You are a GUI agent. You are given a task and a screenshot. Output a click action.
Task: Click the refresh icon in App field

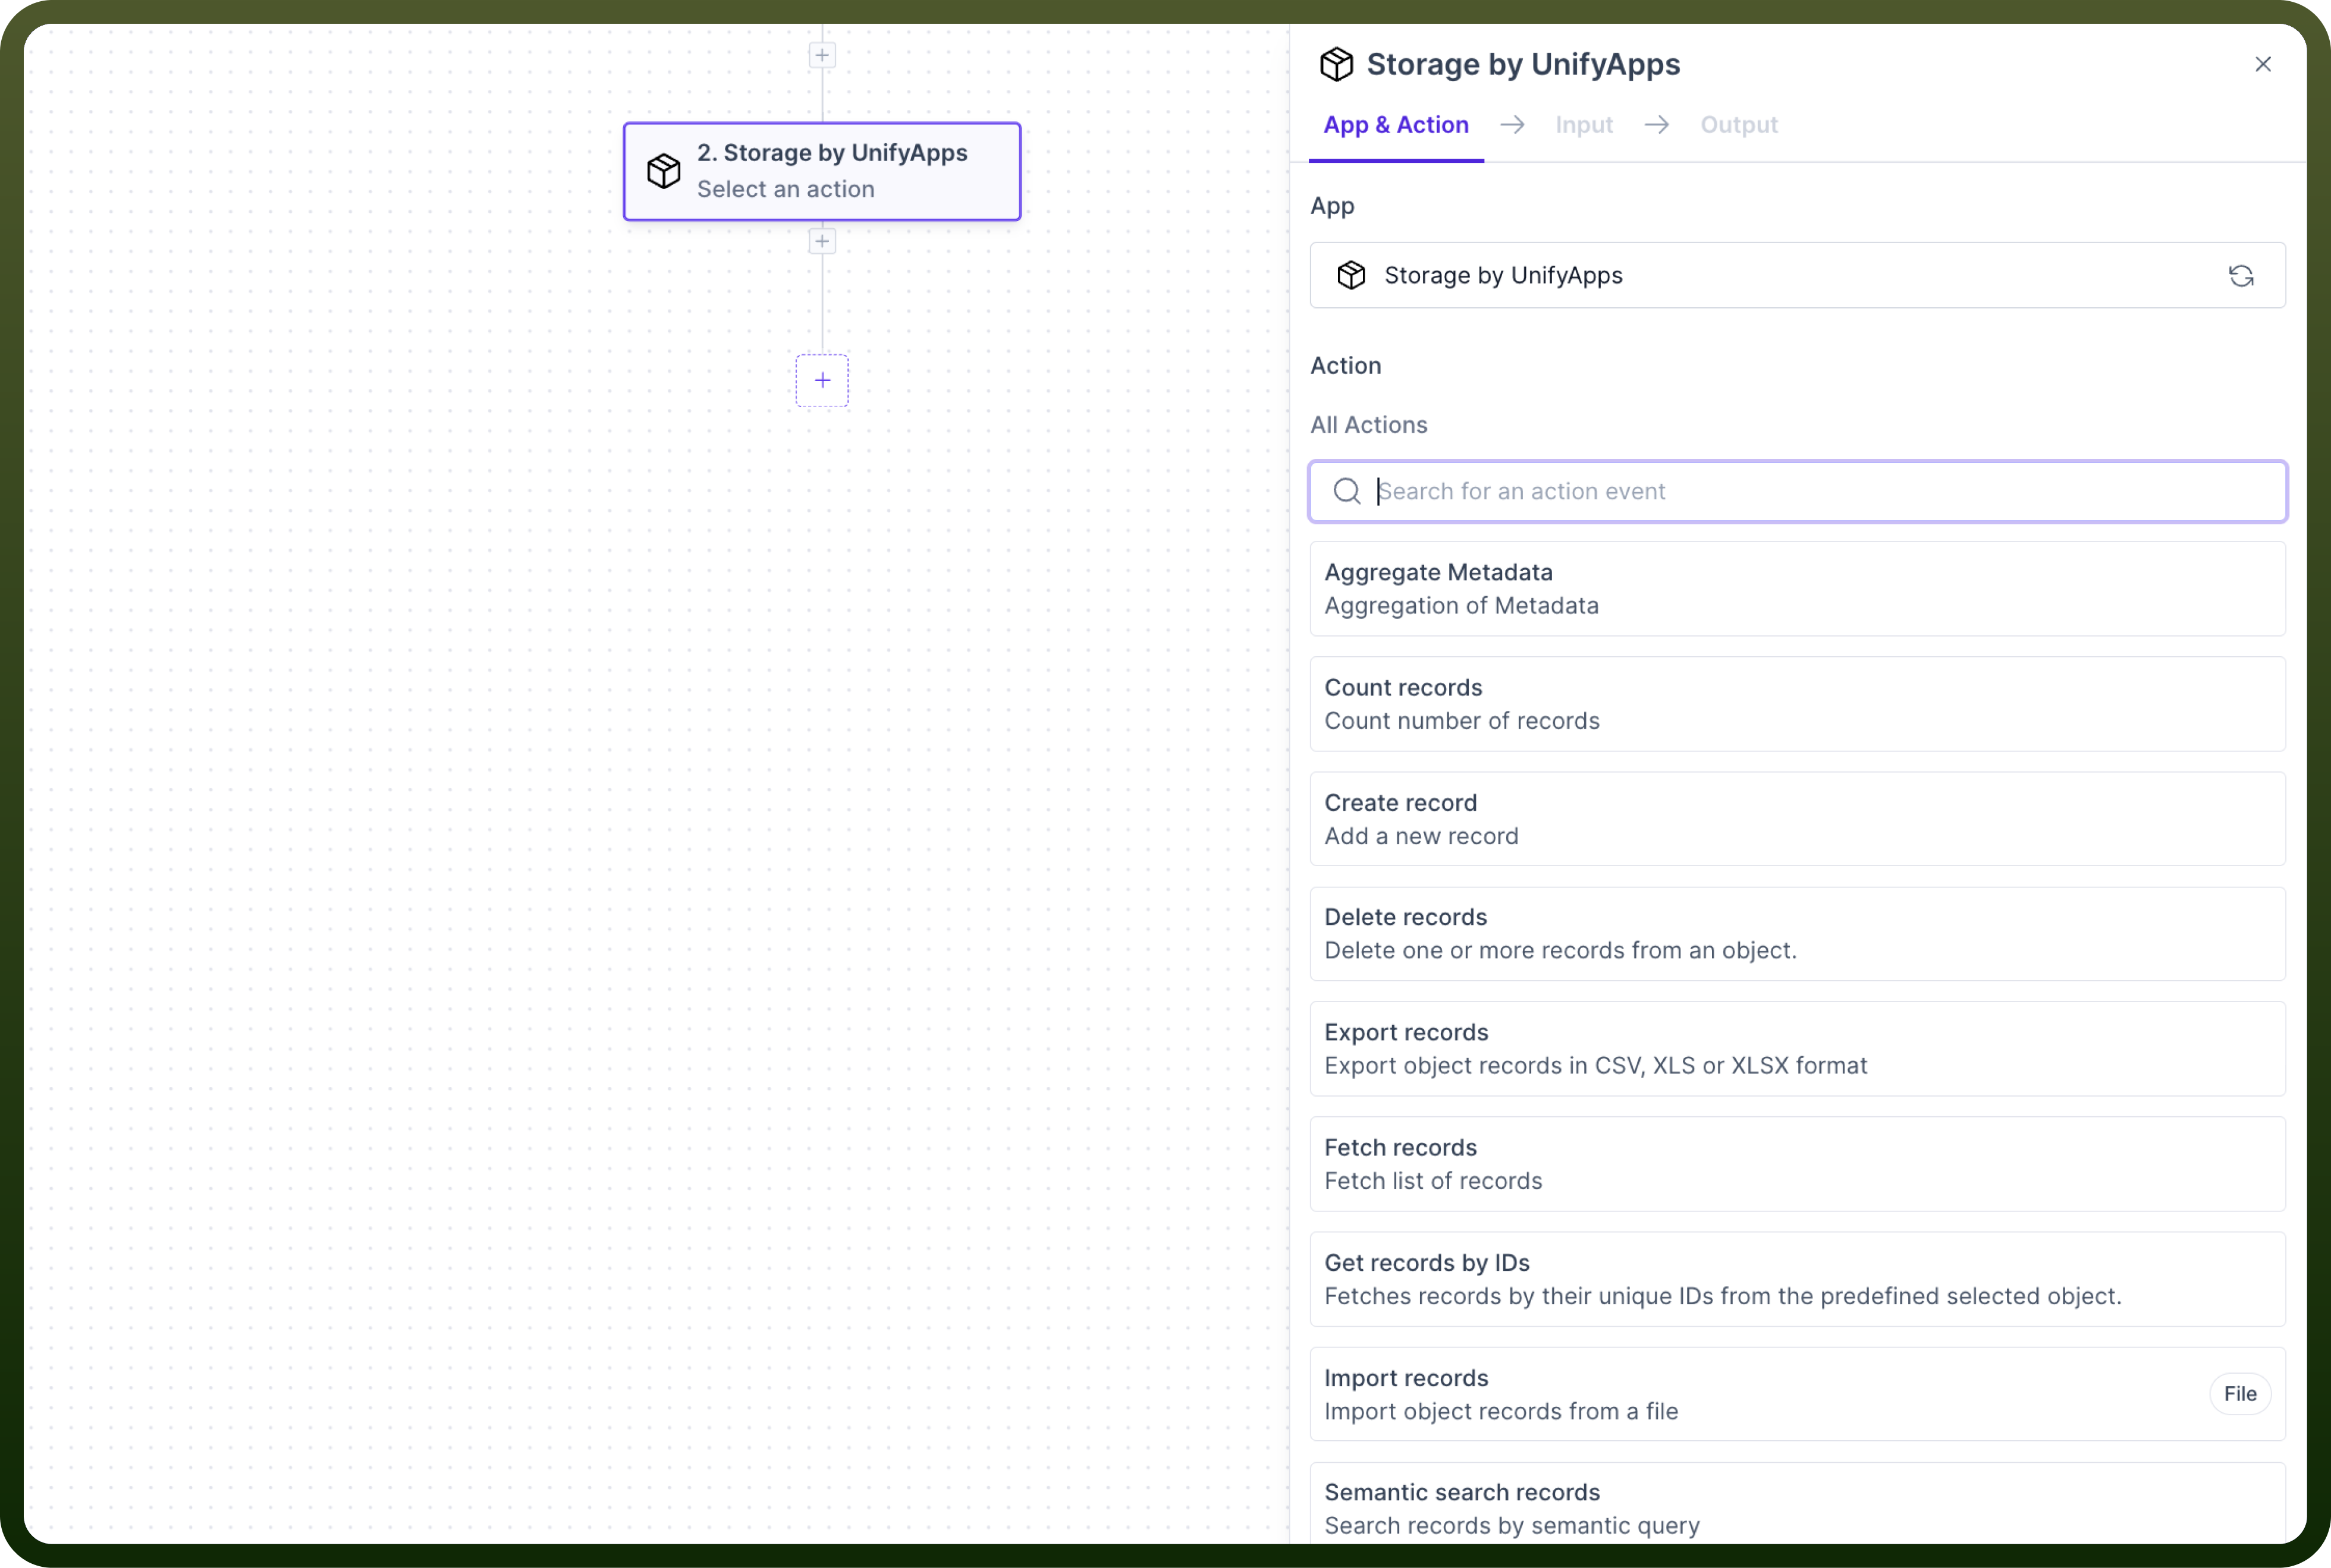tap(2241, 276)
